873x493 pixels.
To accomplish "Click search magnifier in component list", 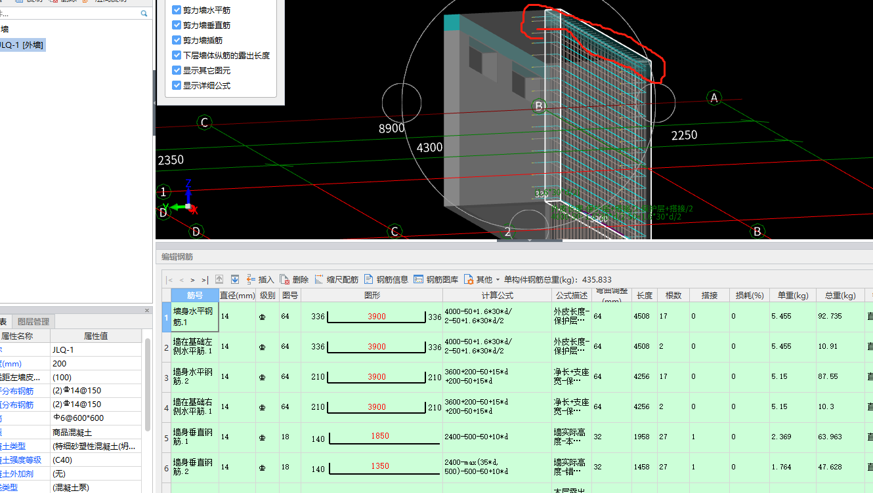I will 144,13.
